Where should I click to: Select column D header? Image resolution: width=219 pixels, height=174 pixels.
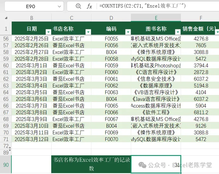111,18
